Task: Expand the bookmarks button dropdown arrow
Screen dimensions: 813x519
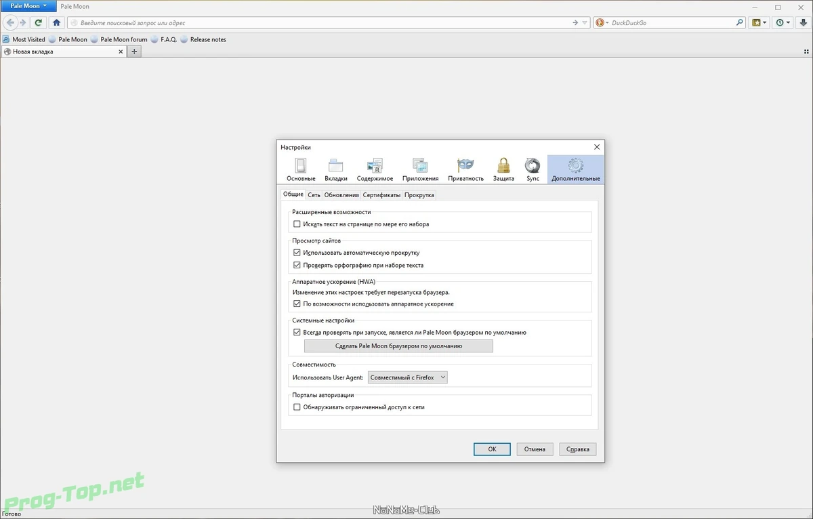Action: (766, 22)
